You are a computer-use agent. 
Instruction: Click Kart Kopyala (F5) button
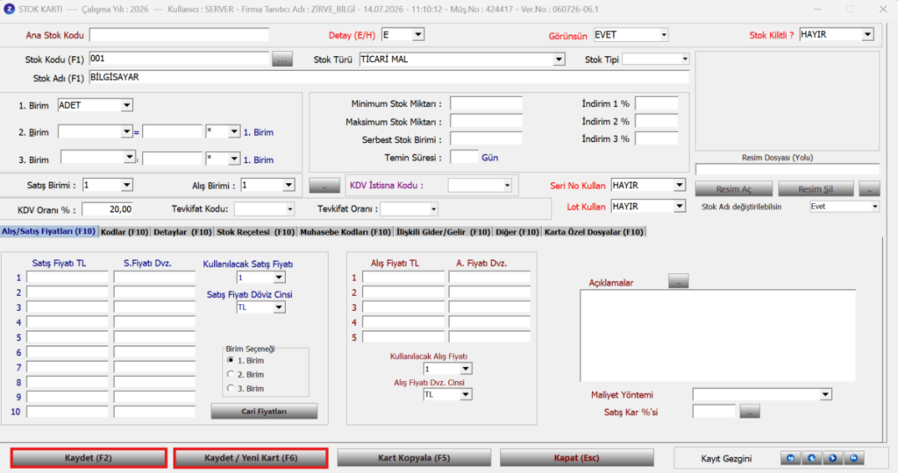pos(414,458)
